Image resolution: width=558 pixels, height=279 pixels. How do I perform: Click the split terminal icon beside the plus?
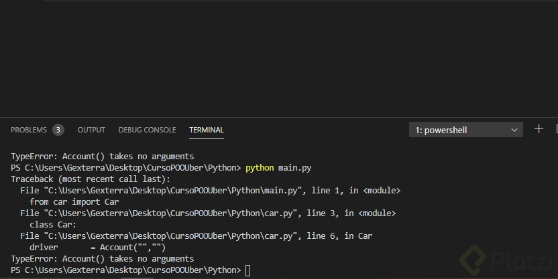click(x=555, y=129)
